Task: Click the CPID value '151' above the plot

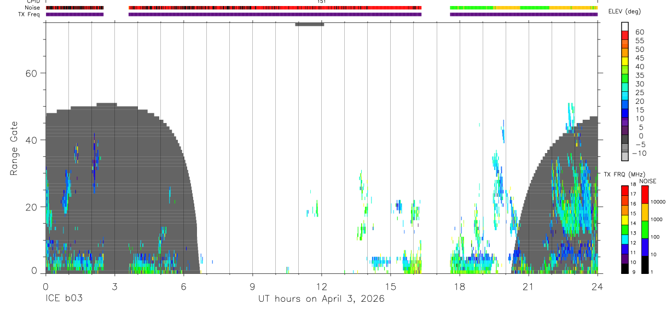Action: (322, 2)
